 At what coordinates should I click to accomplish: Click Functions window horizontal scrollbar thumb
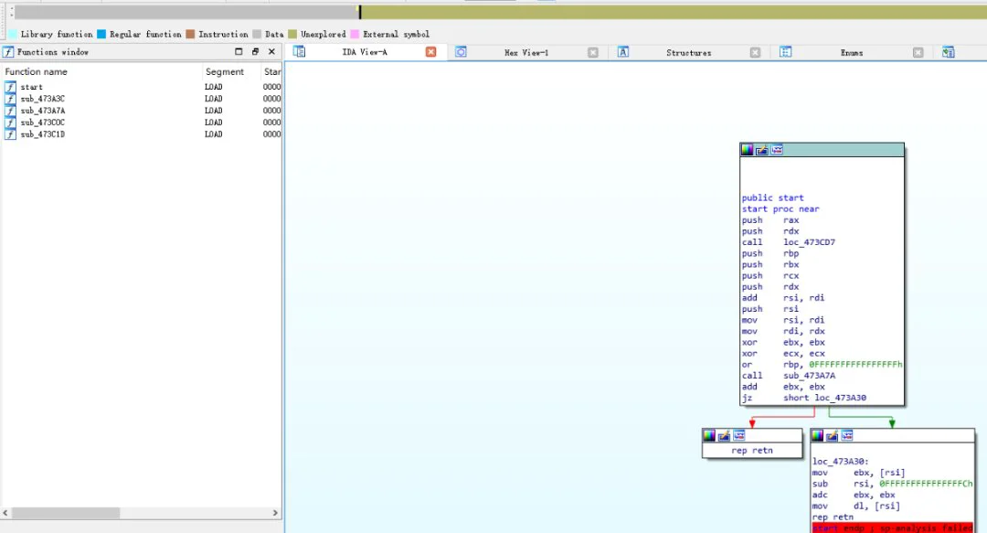[66, 513]
